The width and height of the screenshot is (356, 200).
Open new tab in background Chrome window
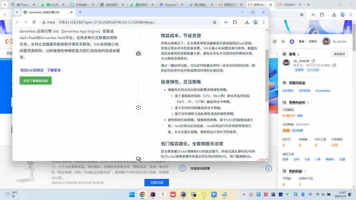coord(308,4)
